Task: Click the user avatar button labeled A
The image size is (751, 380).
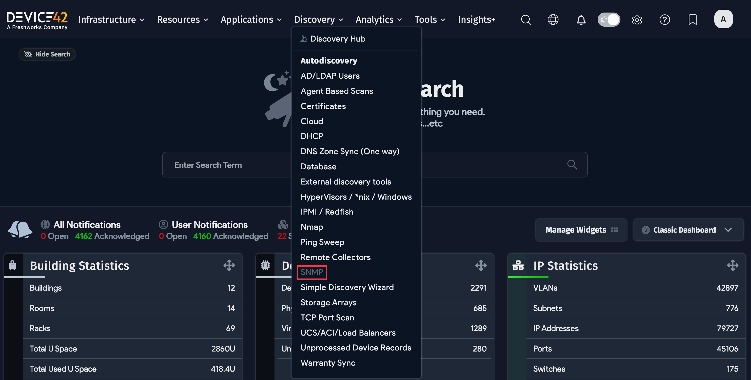Action: (x=723, y=19)
